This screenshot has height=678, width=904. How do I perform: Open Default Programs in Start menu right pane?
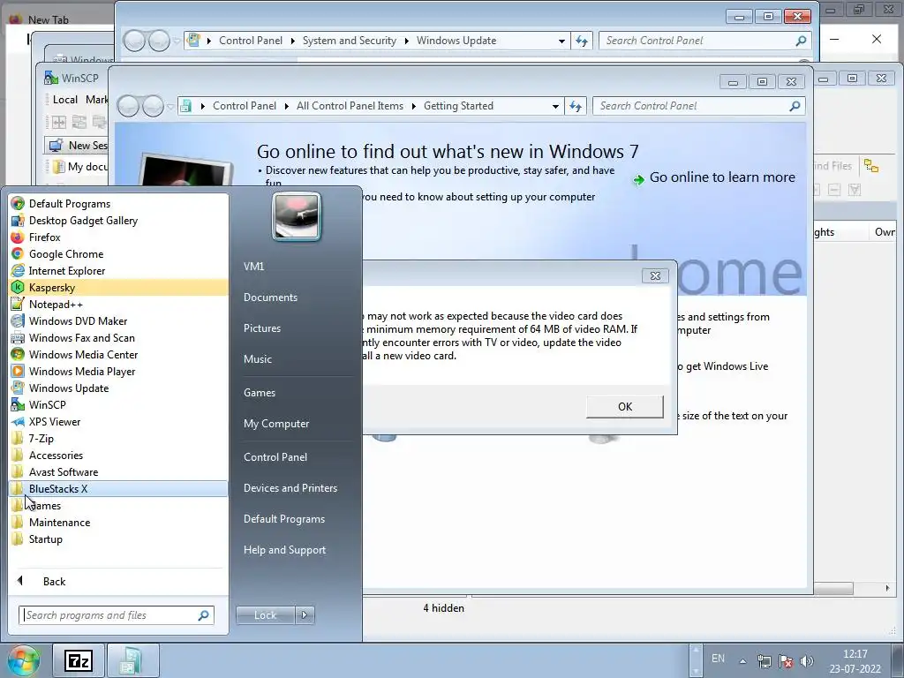point(283,519)
